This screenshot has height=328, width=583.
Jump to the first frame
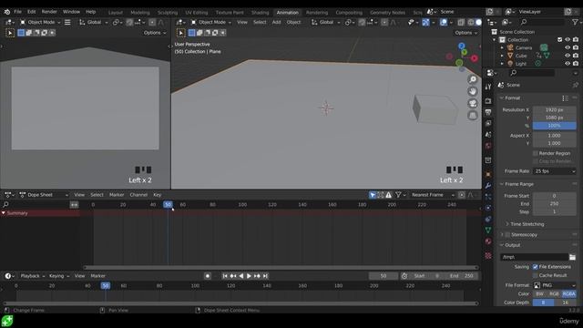pos(225,276)
